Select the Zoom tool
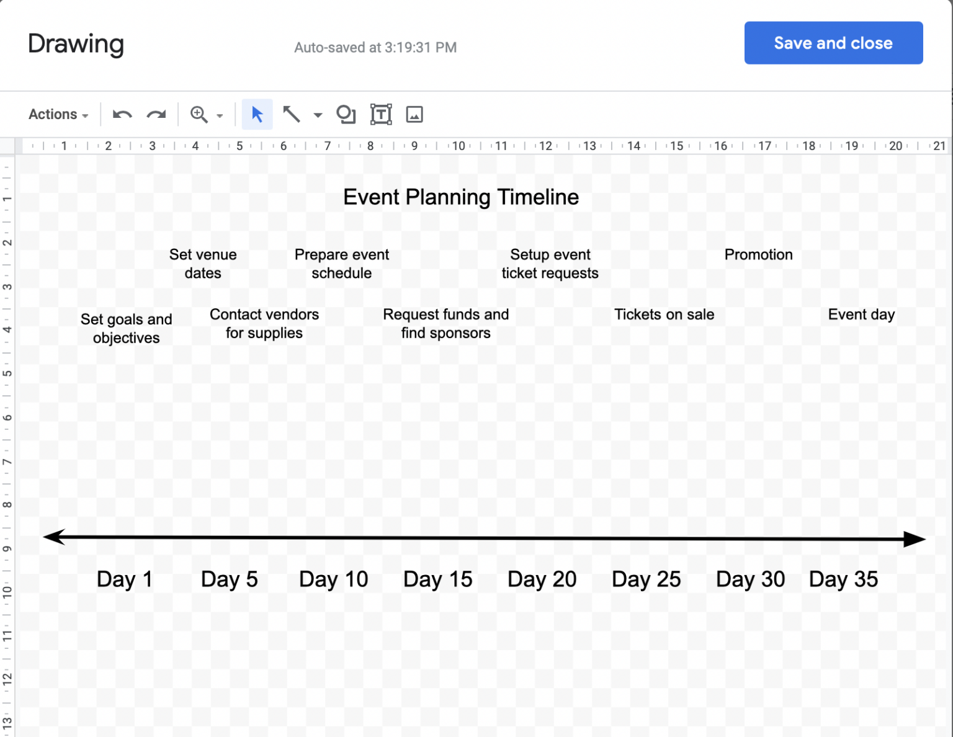 [x=199, y=114]
